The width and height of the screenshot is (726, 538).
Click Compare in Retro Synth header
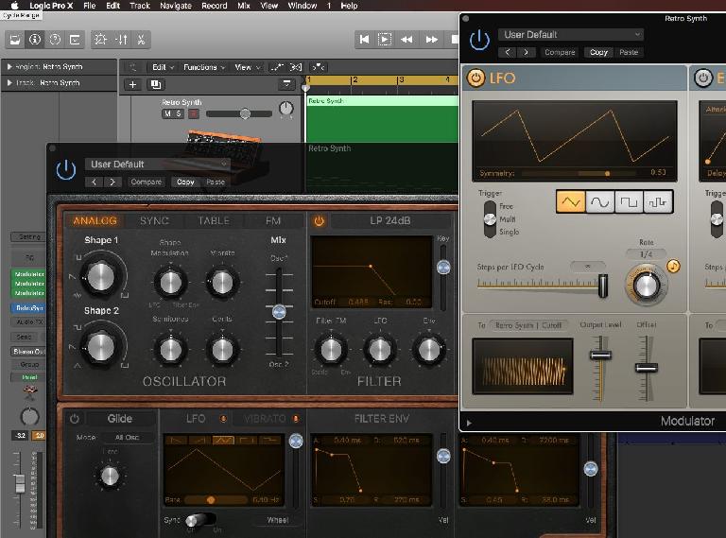click(147, 182)
